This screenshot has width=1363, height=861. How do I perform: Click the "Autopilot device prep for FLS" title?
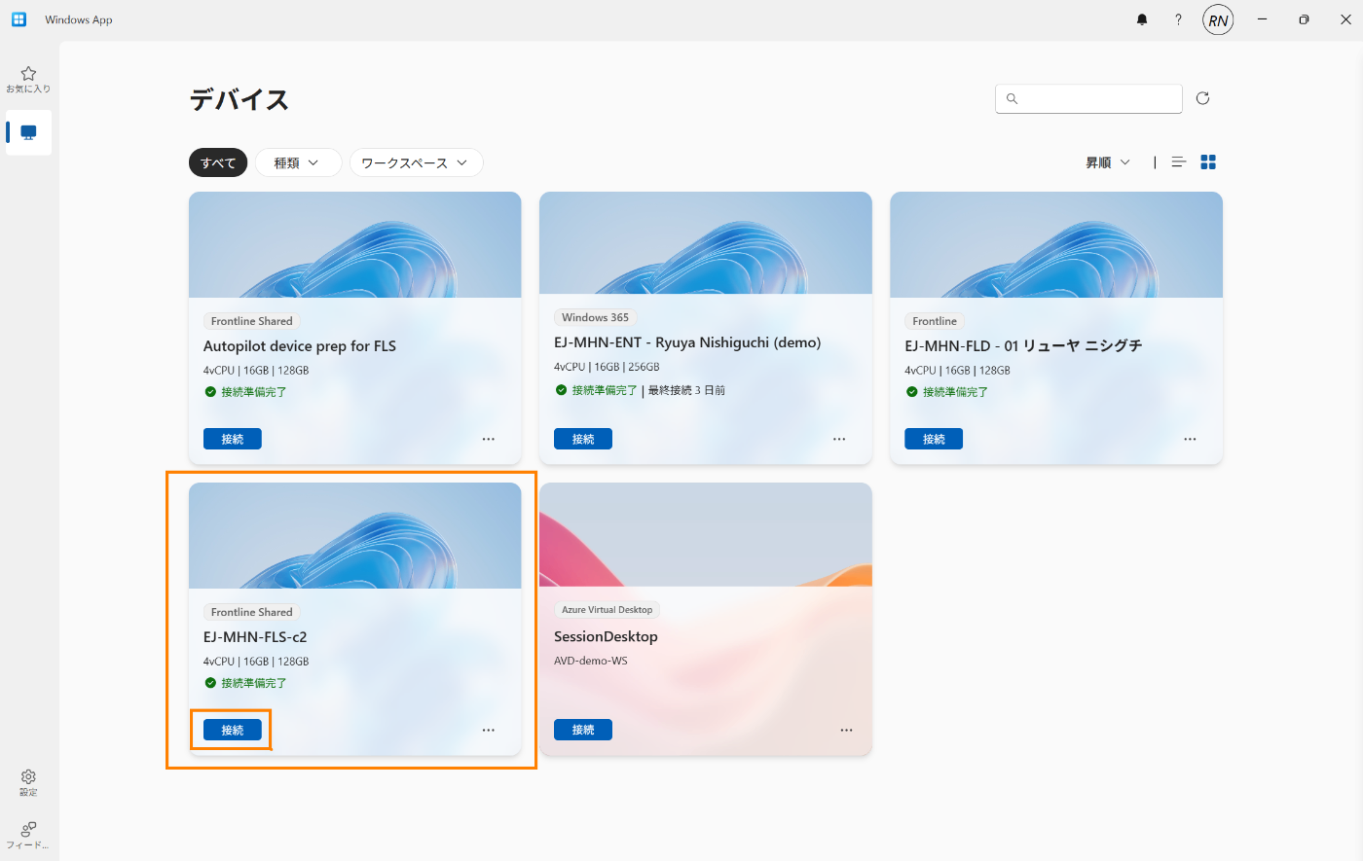pyautogui.click(x=300, y=346)
